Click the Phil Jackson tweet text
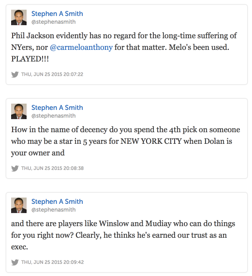The height and width of the screenshot is (276, 252). (124, 47)
